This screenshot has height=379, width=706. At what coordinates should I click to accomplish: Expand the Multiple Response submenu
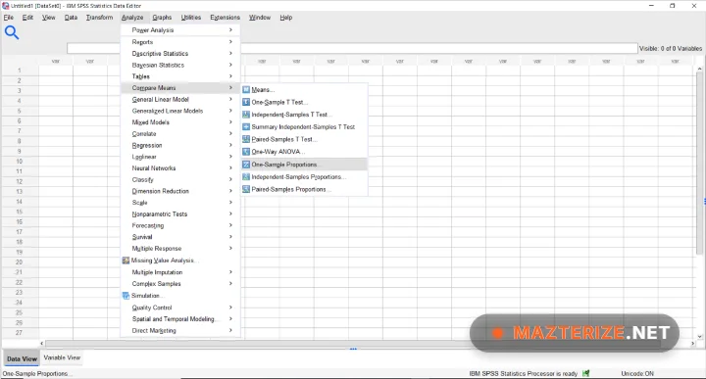[180, 248]
